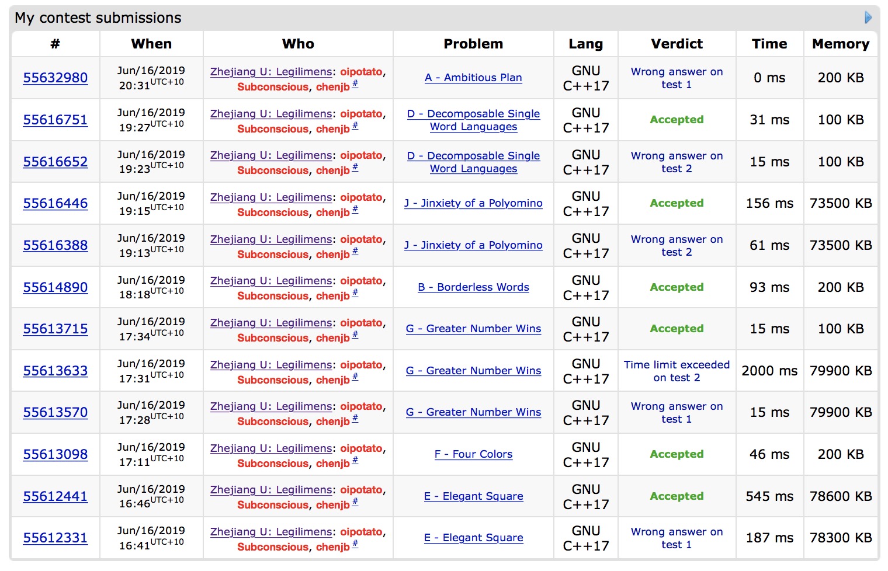Viewport: 888px width, 571px height.
Task: Click user Subconscious in submission 55616446 row
Action: pyautogui.click(x=273, y=213)
